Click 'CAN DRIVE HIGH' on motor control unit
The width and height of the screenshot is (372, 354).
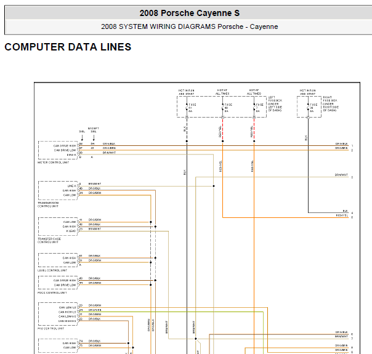(65, 146)
